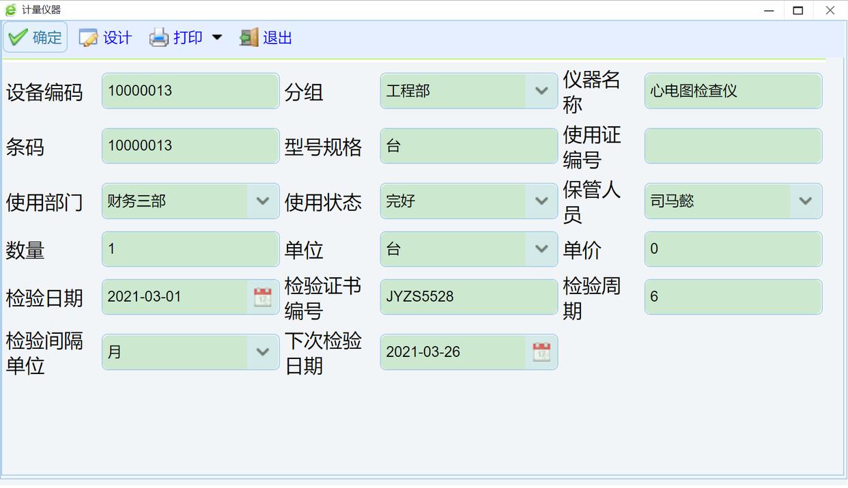This screenshot has width=848, height=488.
Task: Open the 检验间隔单位 dropdown
Action: [263, 352]
